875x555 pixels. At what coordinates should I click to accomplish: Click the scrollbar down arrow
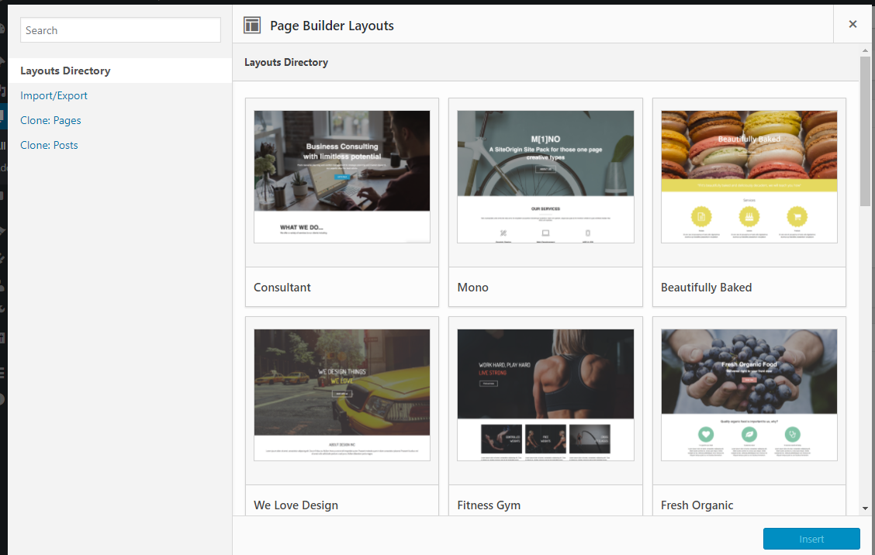pyautogui.click(x=865, y=508)
